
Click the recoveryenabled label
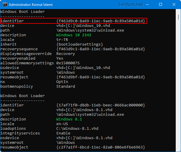point(18,58)
